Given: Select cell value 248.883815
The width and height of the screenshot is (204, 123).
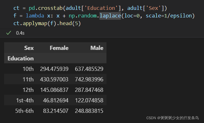Looking at the screenshot, I should pyautogui.click(x=89, y=111).
